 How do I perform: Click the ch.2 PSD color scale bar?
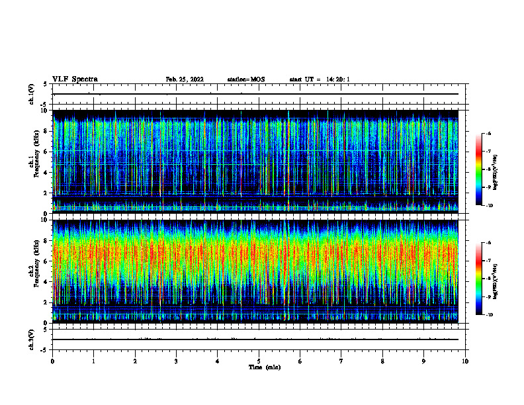(478, 279)
